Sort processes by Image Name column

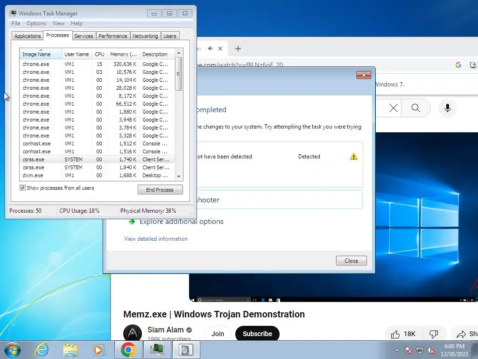[41, 54]
